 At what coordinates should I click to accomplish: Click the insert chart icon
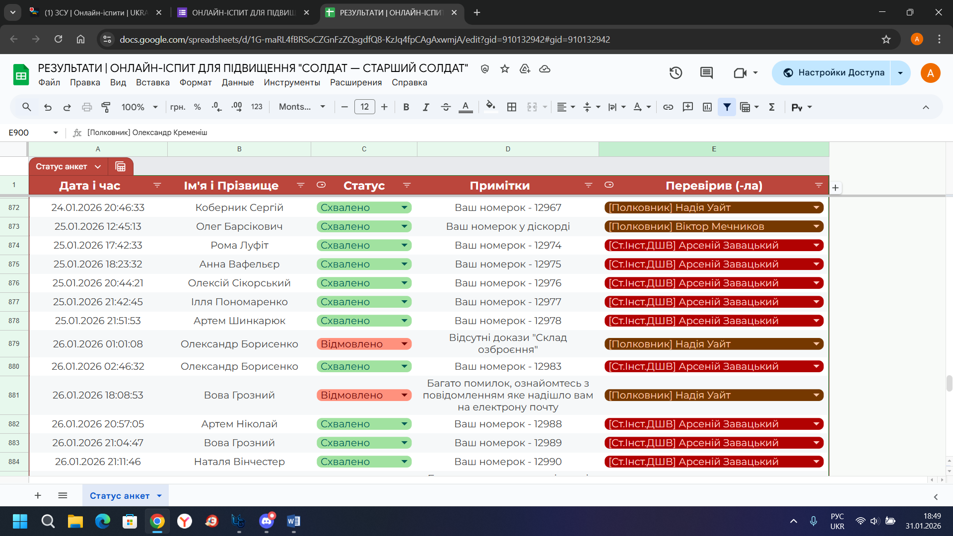707,107
